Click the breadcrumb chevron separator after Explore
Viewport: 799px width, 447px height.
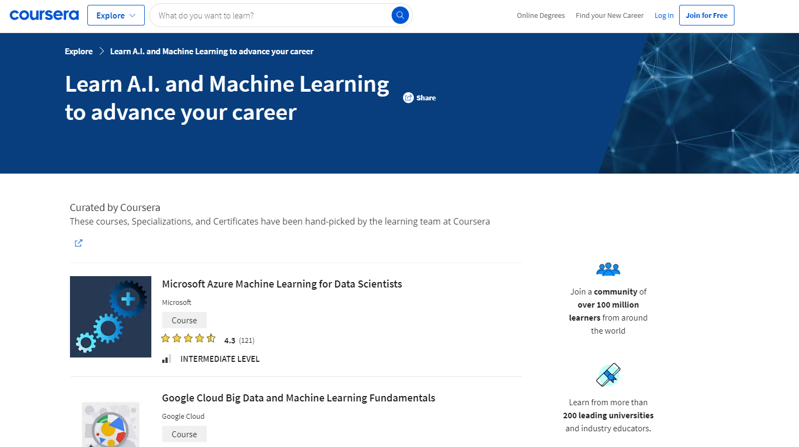[x=101, y=52]
